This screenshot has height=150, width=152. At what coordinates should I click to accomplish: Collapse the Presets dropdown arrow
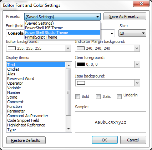[97, 17]
